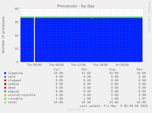Click the 'stopped' legend label

coord(14,80)
